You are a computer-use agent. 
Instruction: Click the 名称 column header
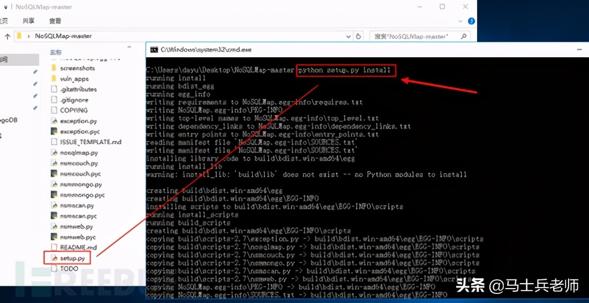56,52
